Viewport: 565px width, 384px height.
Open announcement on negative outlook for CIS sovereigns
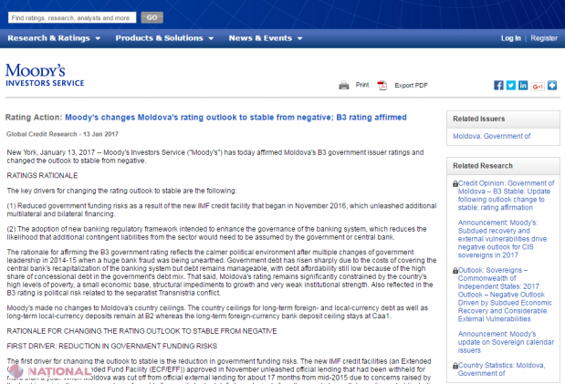click(504, 238)
